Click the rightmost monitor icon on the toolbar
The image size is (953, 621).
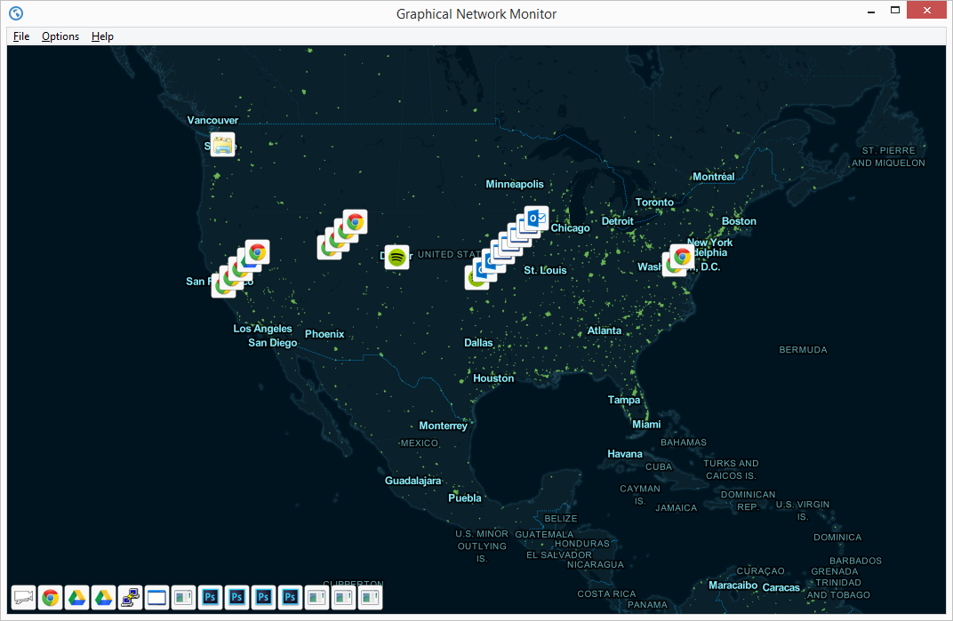[370, 598]
